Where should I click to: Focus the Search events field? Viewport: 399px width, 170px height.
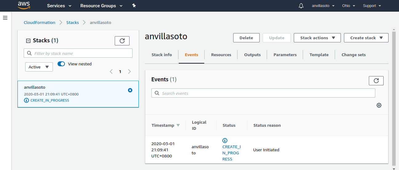263,93
